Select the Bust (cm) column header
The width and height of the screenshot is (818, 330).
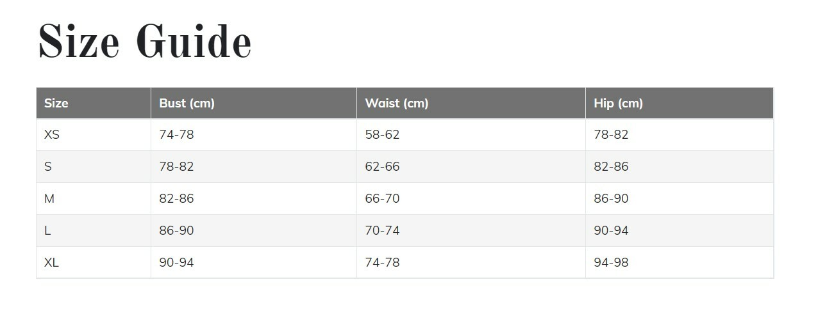pos(187,103)
